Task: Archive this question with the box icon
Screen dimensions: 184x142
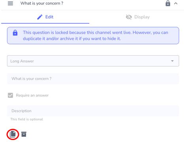Action: (24, 134)
